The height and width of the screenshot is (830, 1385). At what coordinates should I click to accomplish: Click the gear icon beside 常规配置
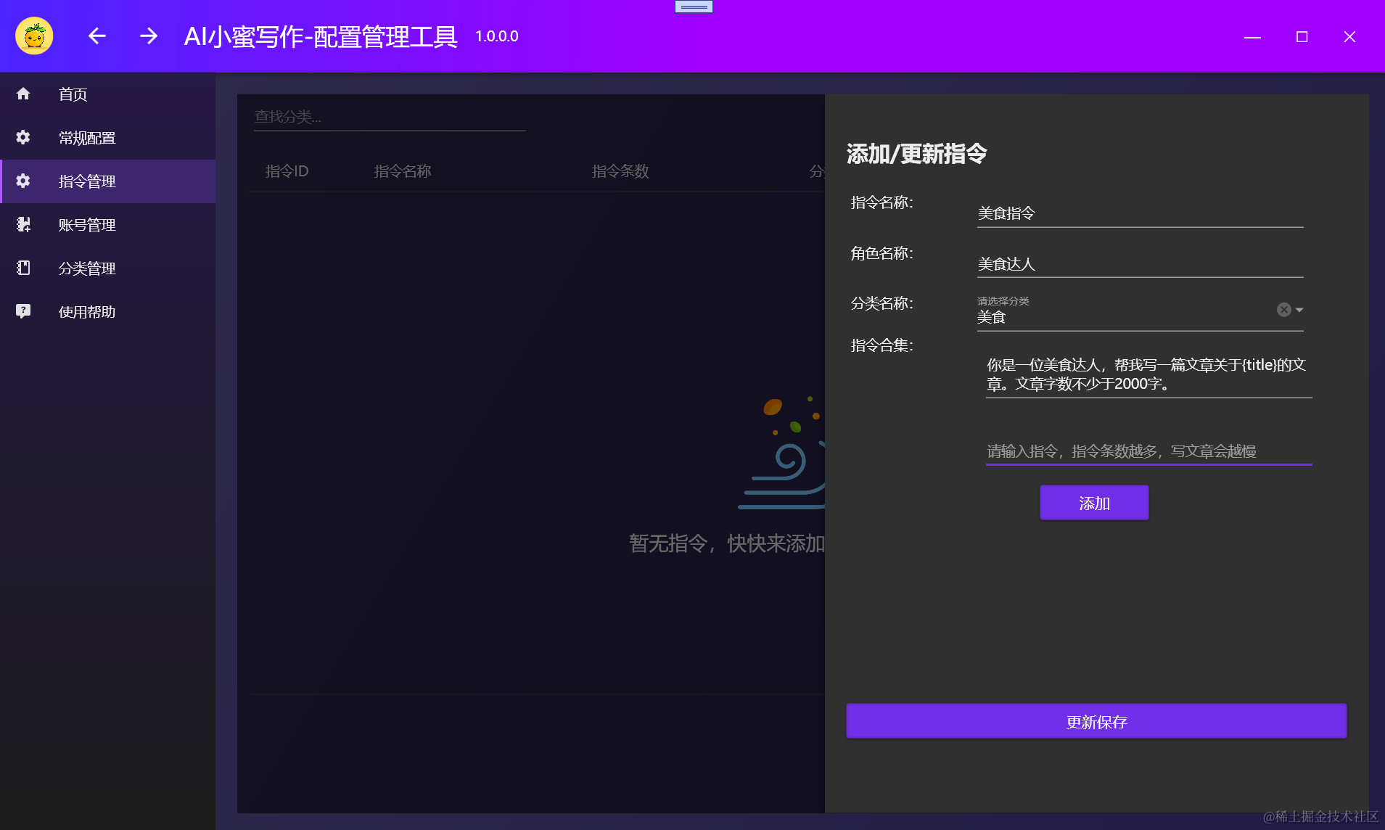click(x=23, y=137)
